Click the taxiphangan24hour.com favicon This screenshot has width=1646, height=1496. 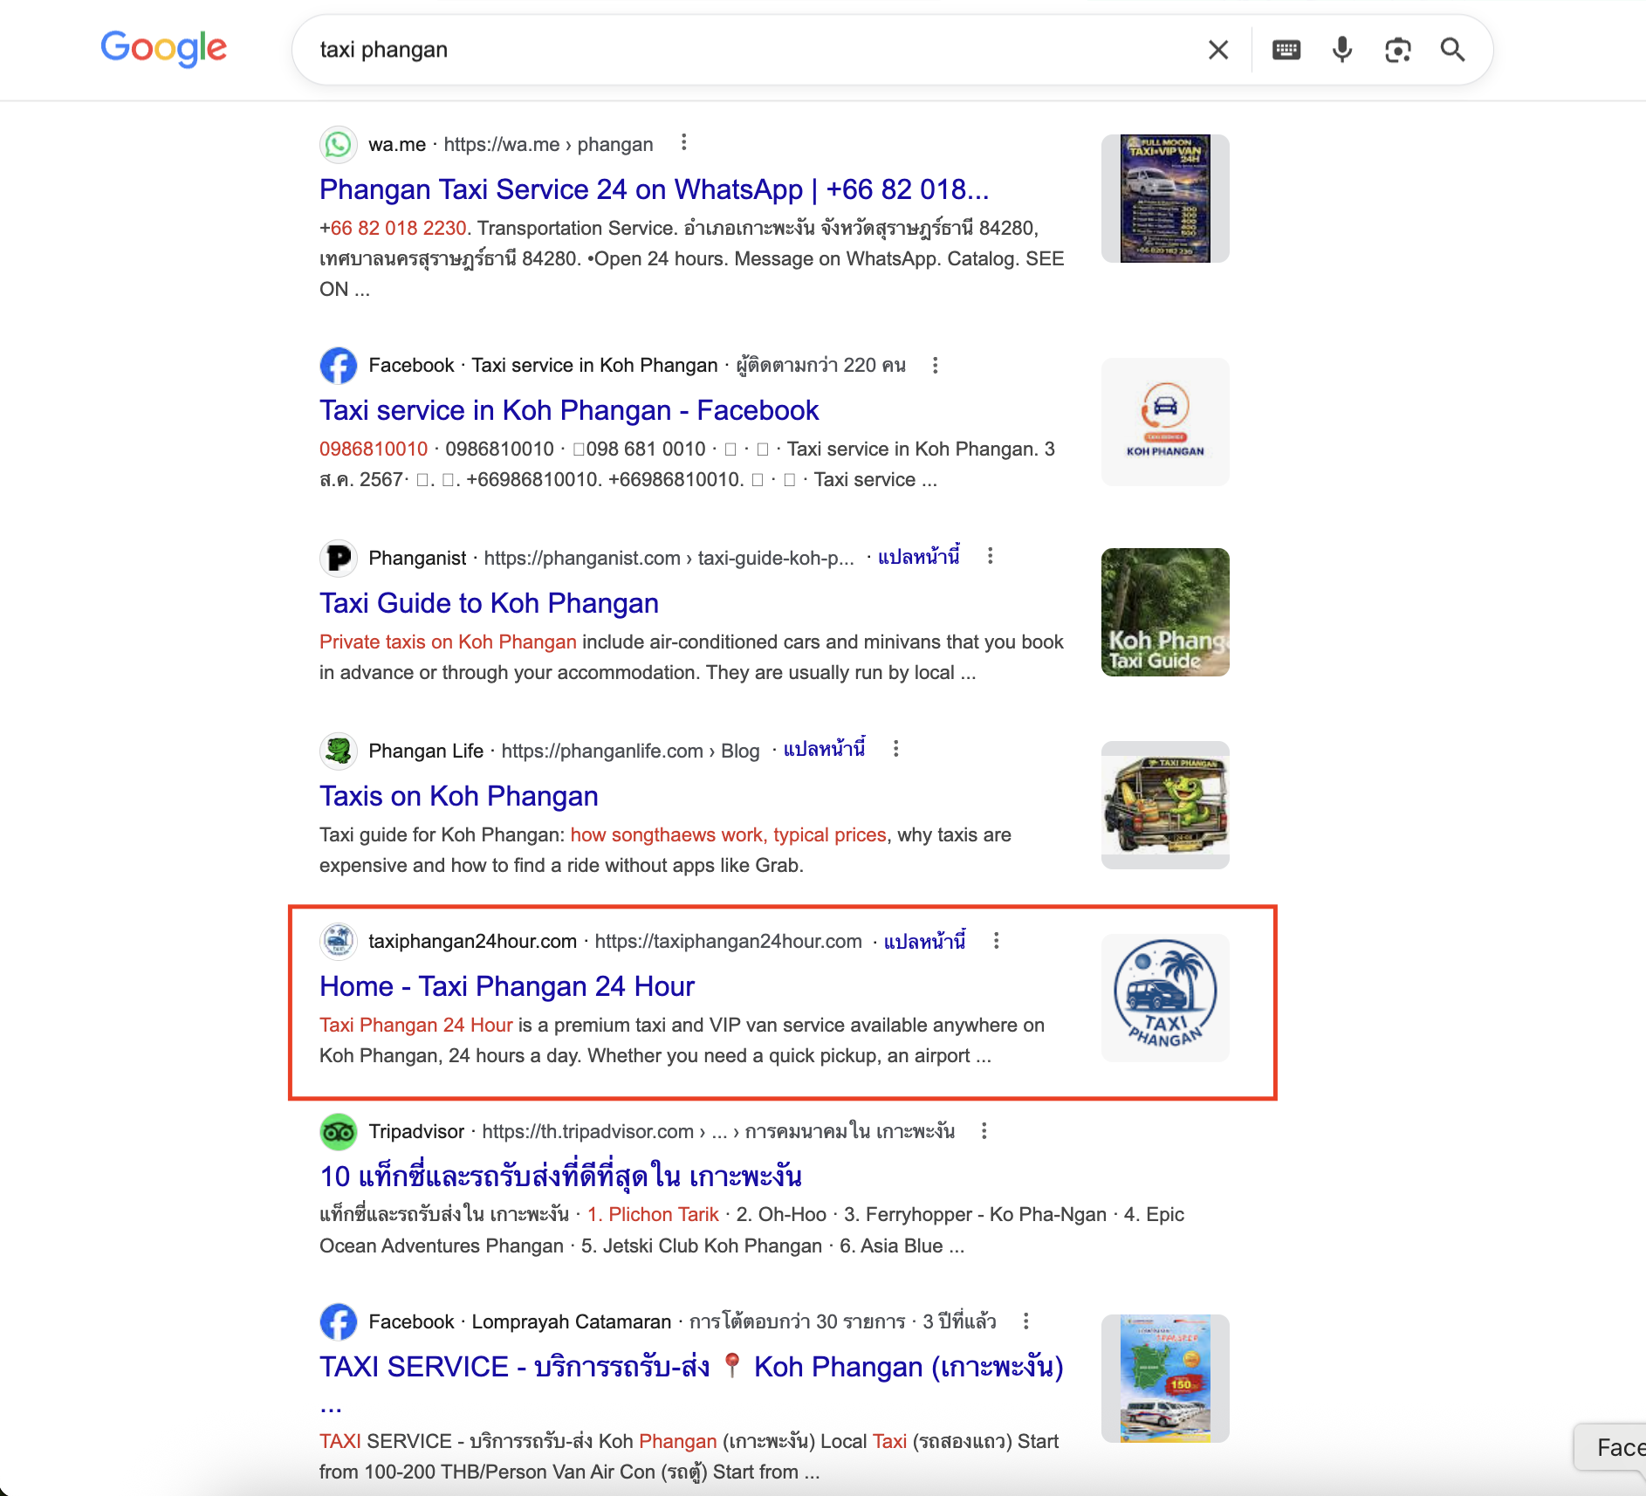tap(339, 941)
